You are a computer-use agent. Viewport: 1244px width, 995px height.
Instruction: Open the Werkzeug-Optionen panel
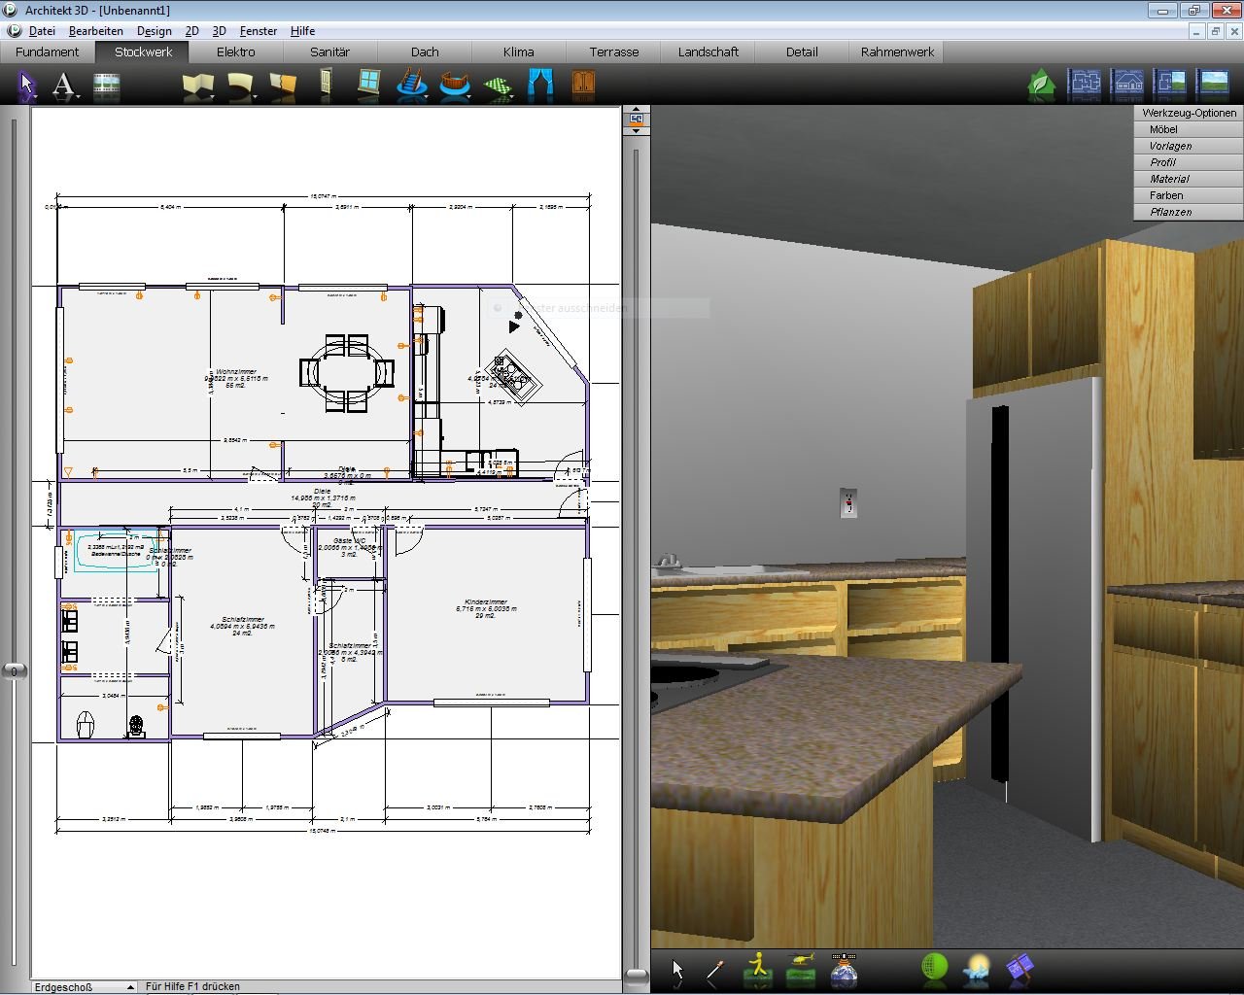(1189, 113)
